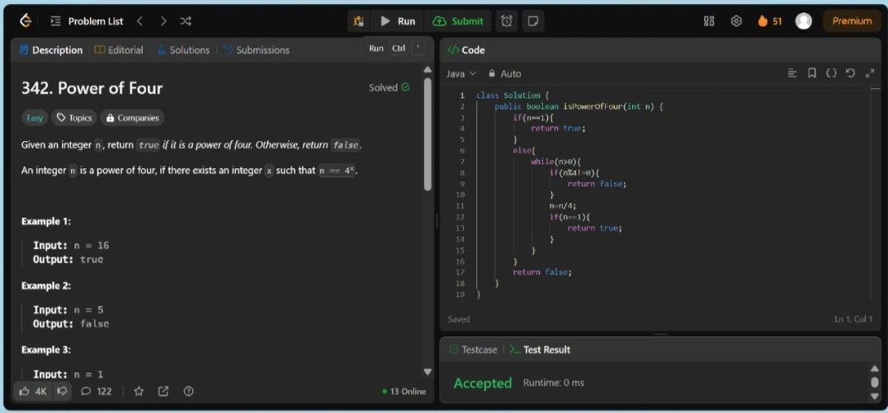This screenshot has width=888, height=413.
Task: Switch to the Testcase tab
Action: tap(473, 350)
